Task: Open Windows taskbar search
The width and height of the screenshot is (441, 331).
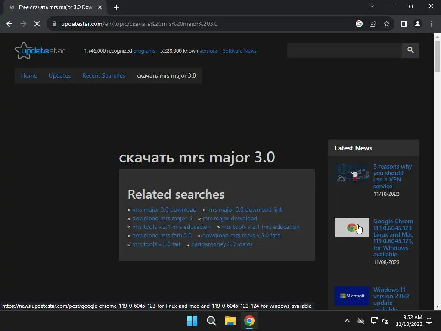Action: pos(211,321)
